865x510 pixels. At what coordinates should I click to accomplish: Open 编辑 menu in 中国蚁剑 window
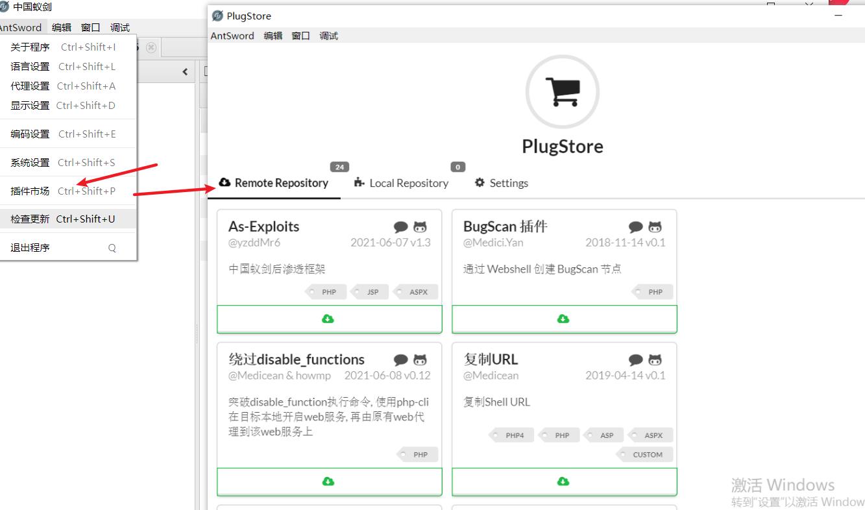tap(62, 27)
